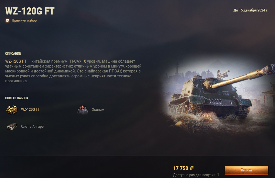Click the hangar slot icon
275x178 pixels.
pos(12,126)
